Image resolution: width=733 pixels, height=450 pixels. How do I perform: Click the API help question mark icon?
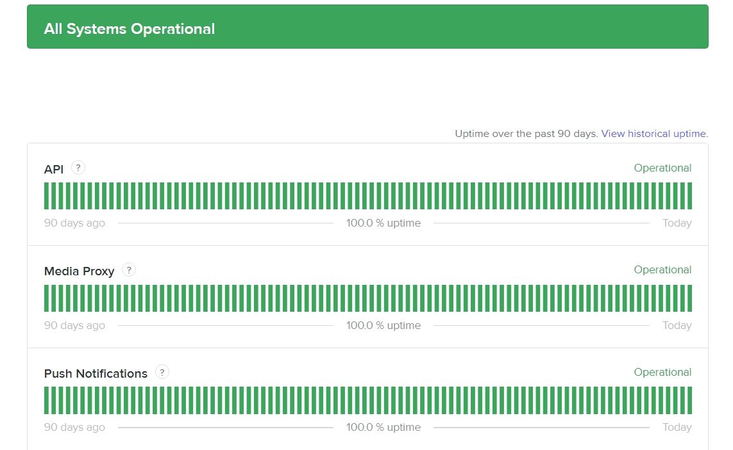click(78, 168)
